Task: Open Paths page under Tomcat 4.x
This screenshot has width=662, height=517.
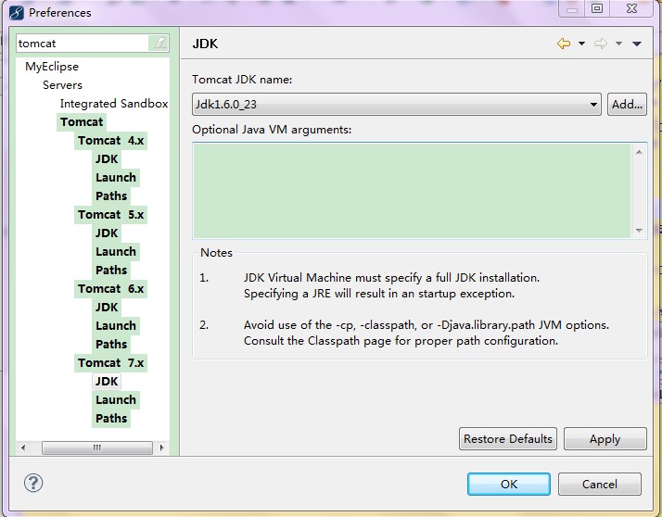Action: pyautogui.click(x=111, y=196)
